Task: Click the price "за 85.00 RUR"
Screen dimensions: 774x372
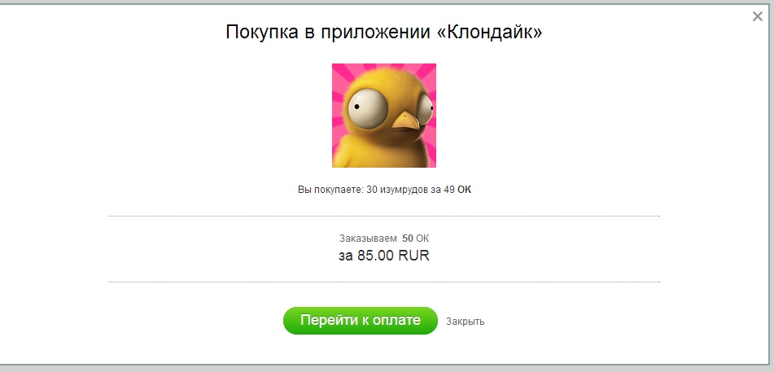Action: (x=384, y=256)
